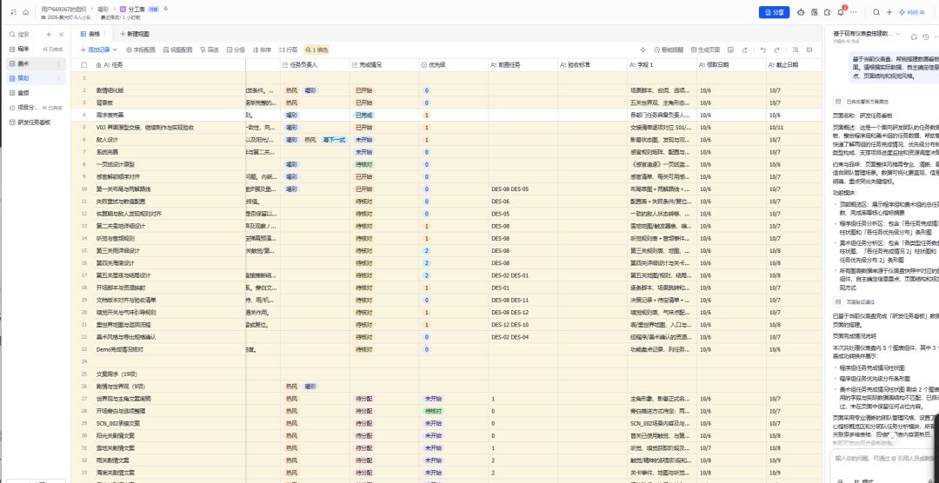Open the 表格 view tab options
Screen dimensions: 939x483
(x=105, y=34)
